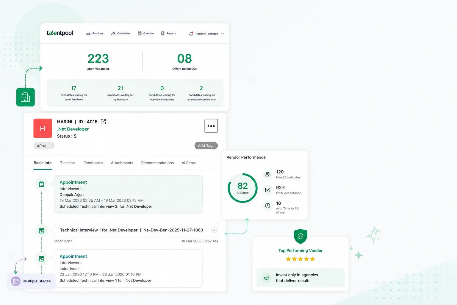The image size is (457, 305).
Task: Select 2 candidates waiting for attendance confirmation
Action: [202, 93]
